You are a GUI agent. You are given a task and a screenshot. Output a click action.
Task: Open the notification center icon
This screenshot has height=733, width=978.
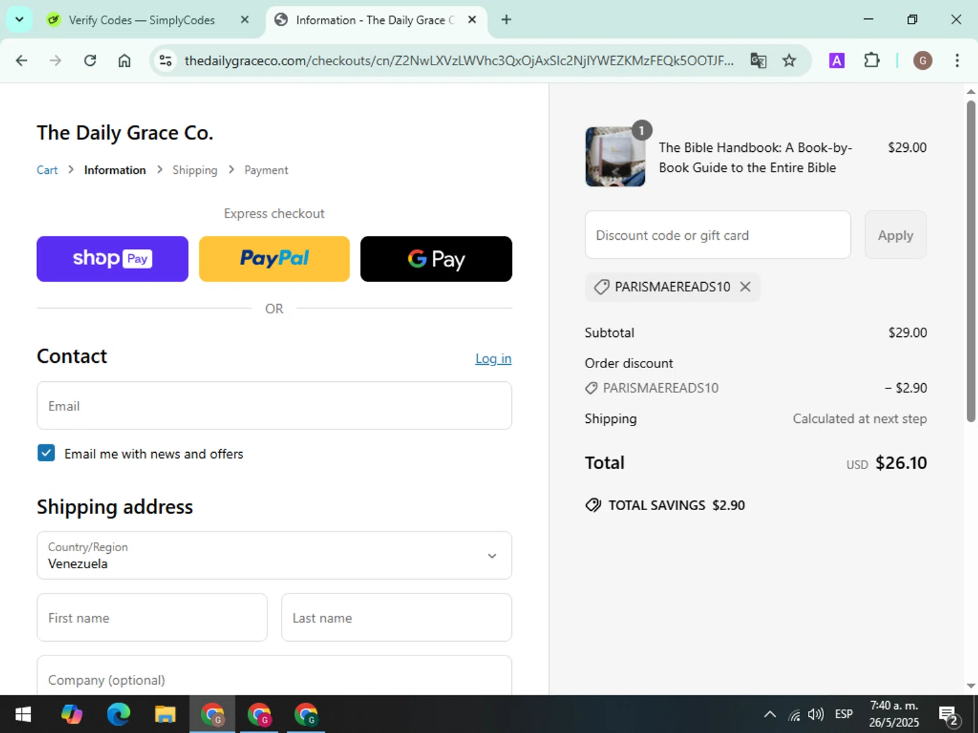[949, 715]
